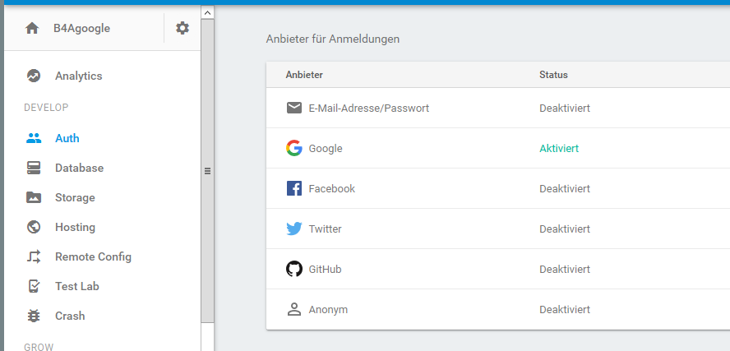The image size is (730, 351).
Task: Click the sidebar resize handle
Action: (207, 171)
